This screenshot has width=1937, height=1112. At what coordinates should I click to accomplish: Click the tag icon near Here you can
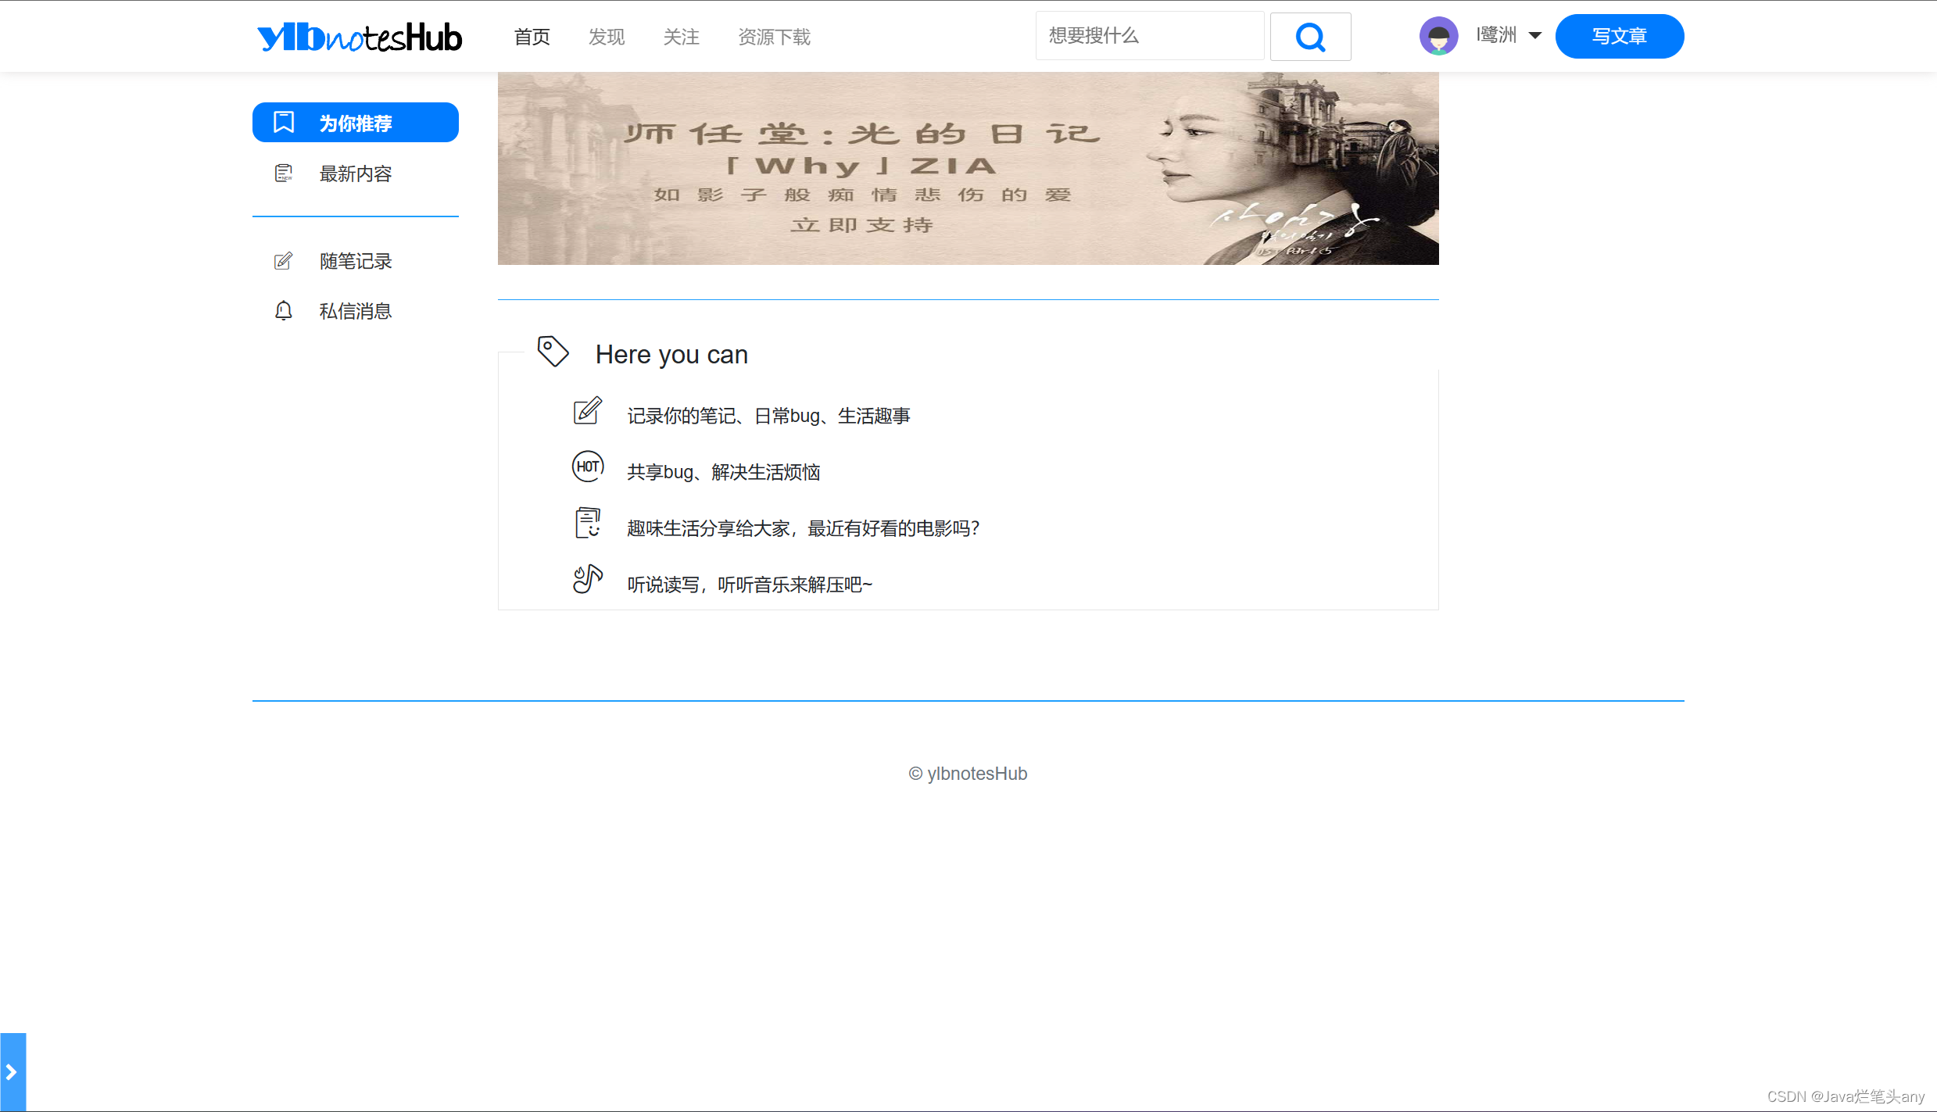553,352
